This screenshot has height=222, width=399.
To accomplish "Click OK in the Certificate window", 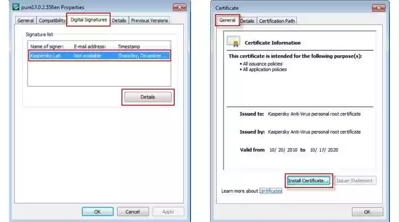I will pyautogui.click(x=367, y=212).
